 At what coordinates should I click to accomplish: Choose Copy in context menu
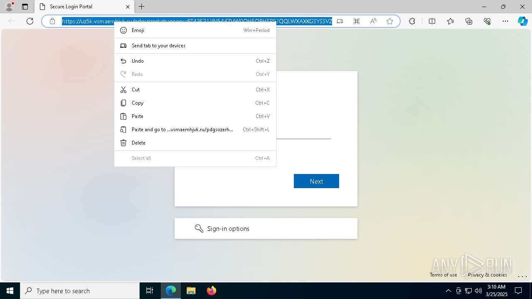195,103
